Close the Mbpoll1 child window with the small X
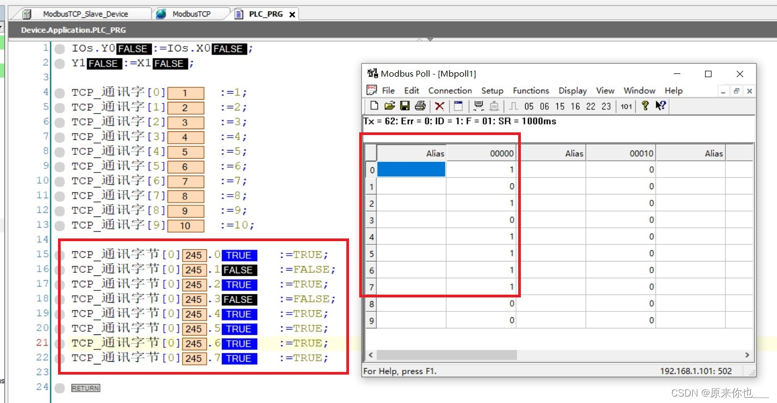The image size is (777, 403). (750, 91)
